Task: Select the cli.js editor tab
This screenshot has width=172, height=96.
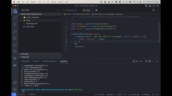Action: point(88,10)
